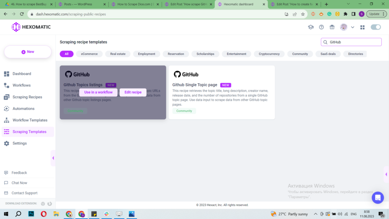Image resolution: width=389 pixels, height=219 pixels.
Task: Select the All category tab
Action: pyautogui.click(x=66, y=54)
